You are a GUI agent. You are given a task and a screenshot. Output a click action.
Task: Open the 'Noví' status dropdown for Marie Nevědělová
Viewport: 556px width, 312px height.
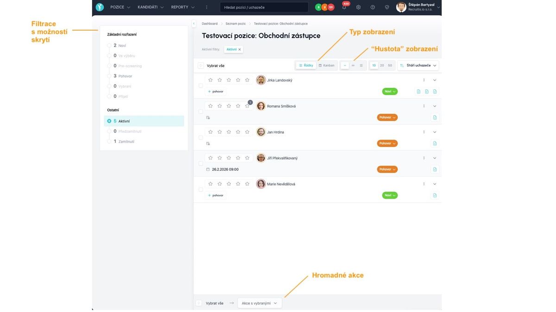(390, 196)
